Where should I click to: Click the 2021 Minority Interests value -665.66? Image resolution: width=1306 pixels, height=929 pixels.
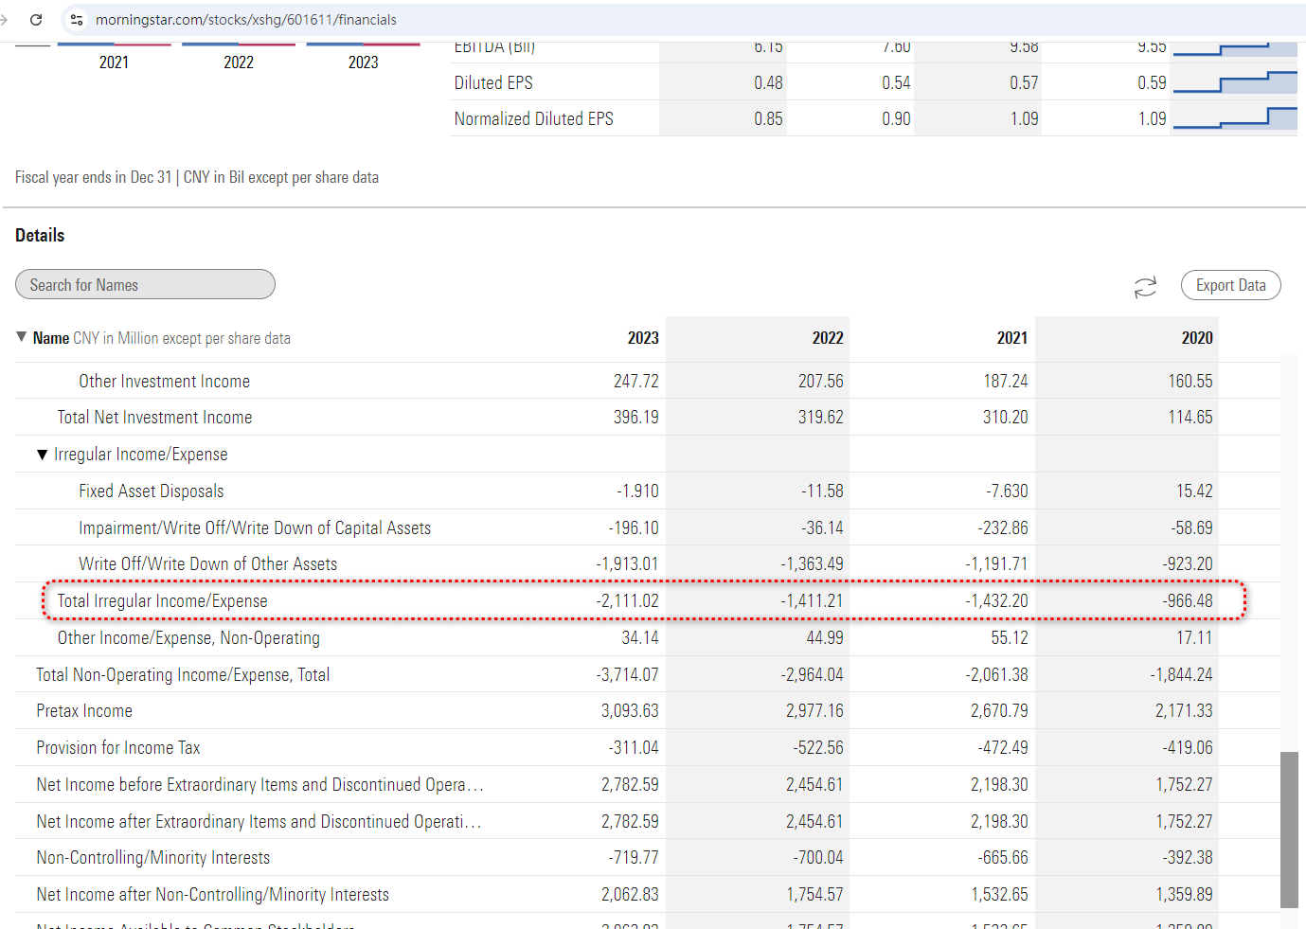(1003, 858)
